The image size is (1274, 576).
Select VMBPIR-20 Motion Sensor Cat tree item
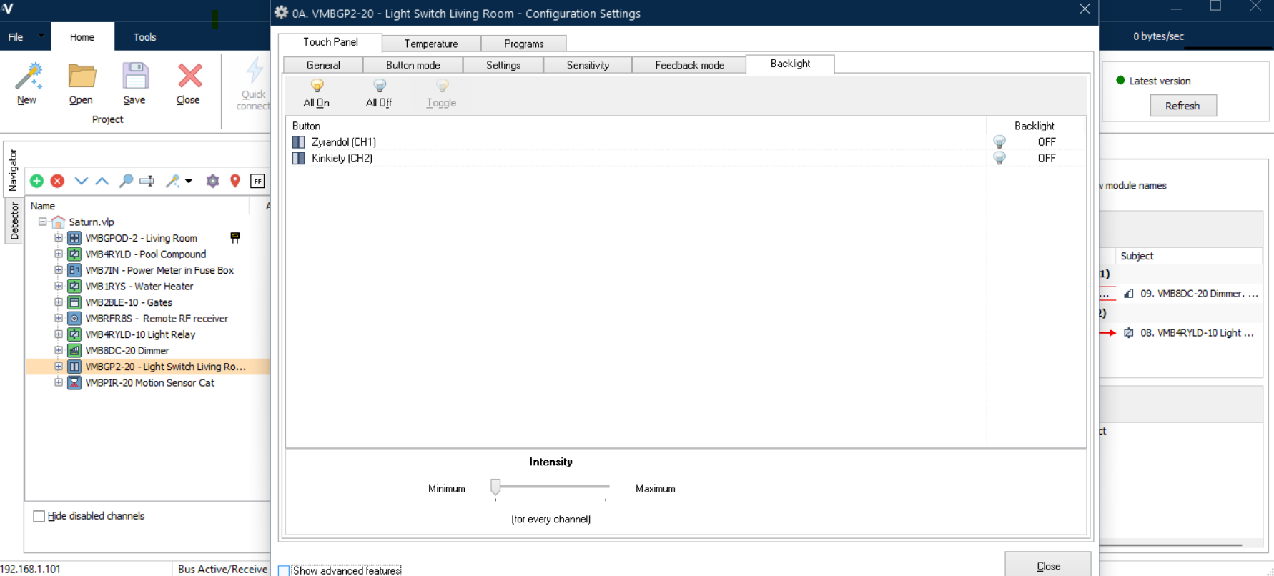(x=149, y=382)
